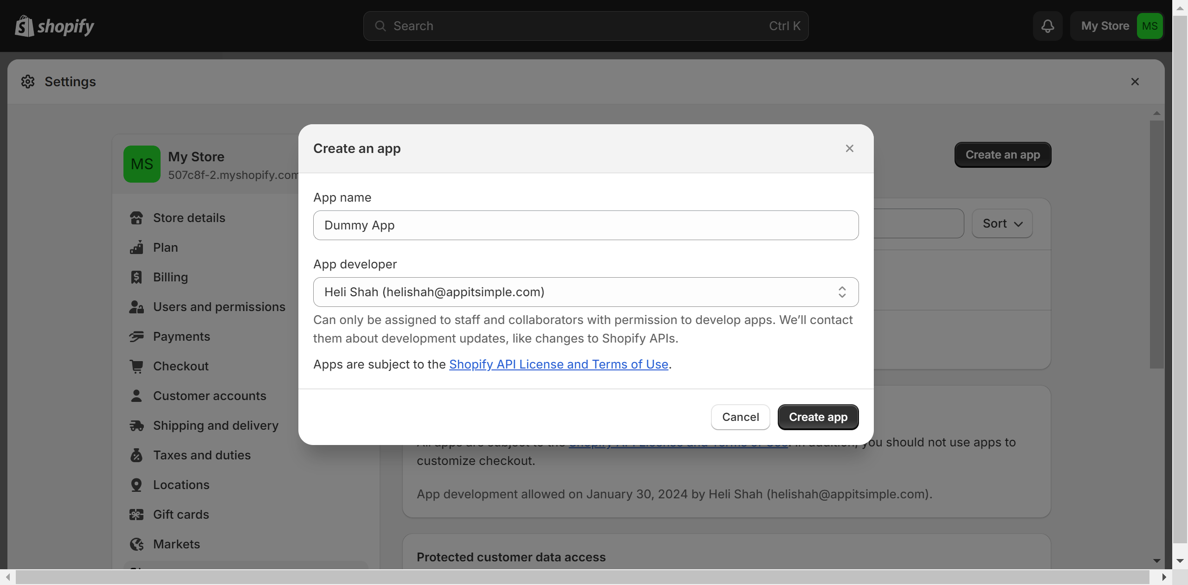Click the Billing icon
1188x585 pixels.
pyautogui.click(x=136, y=277)
